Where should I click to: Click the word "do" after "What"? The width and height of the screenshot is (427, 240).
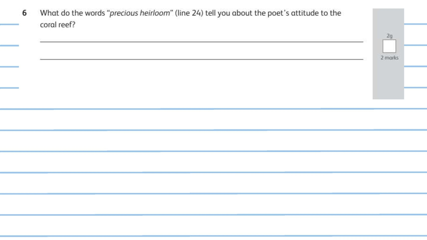tap(65, 13)
